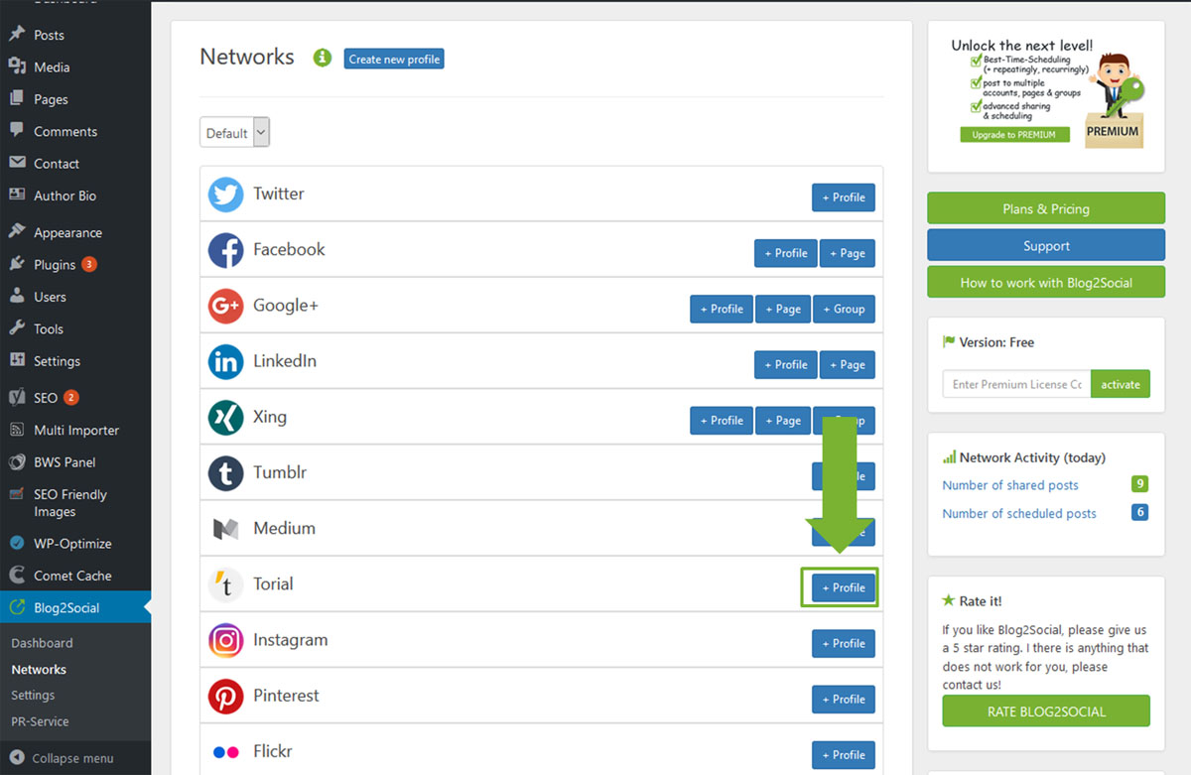
Task: Select Networks in the Blog2Social submenu
Action: pos(39,670)
